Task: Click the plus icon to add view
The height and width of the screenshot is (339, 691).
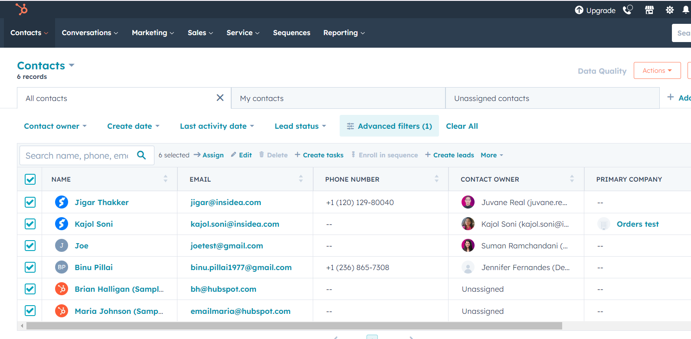Action: click(671, 97)
